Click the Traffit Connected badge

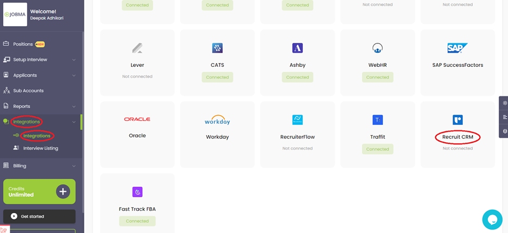[378, 149]
